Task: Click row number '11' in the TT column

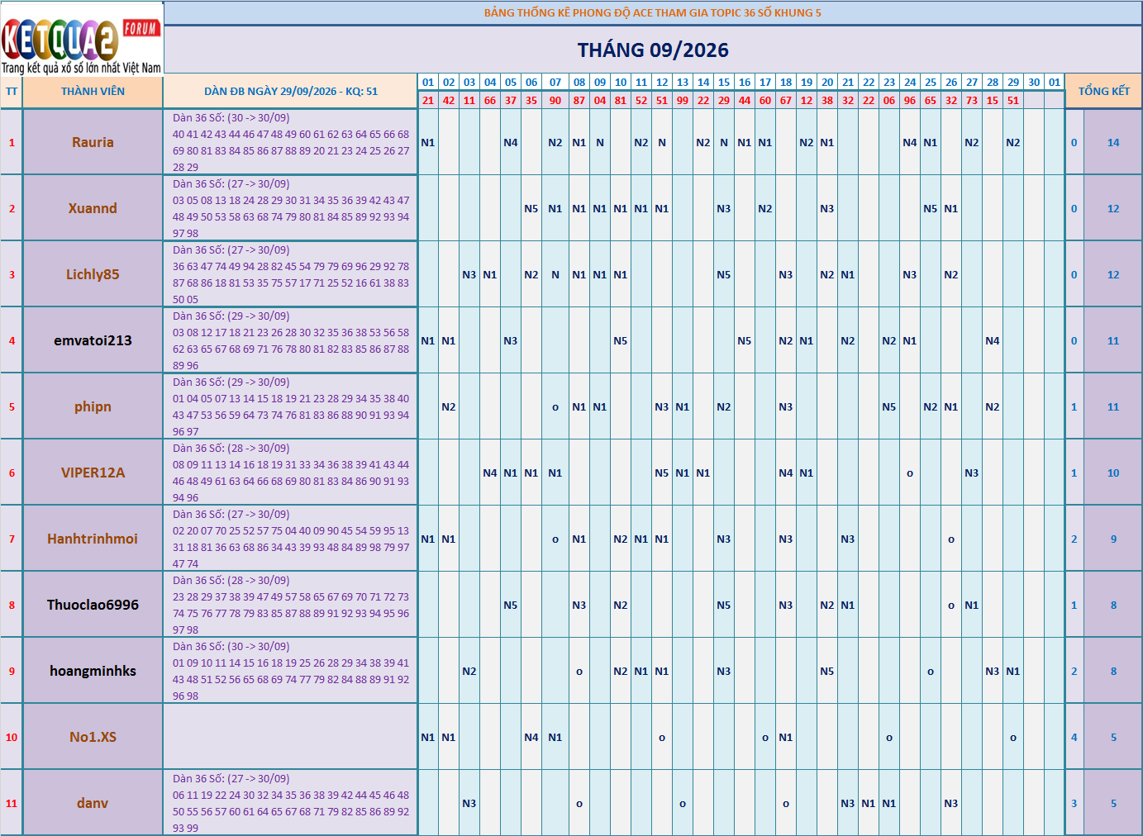Action: tap(12, 803)
